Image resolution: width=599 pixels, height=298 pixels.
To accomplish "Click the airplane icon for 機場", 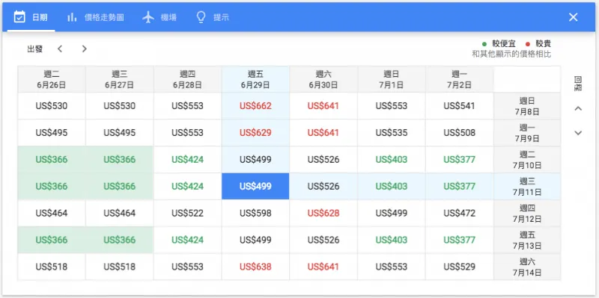I will [x=148, y=17].
